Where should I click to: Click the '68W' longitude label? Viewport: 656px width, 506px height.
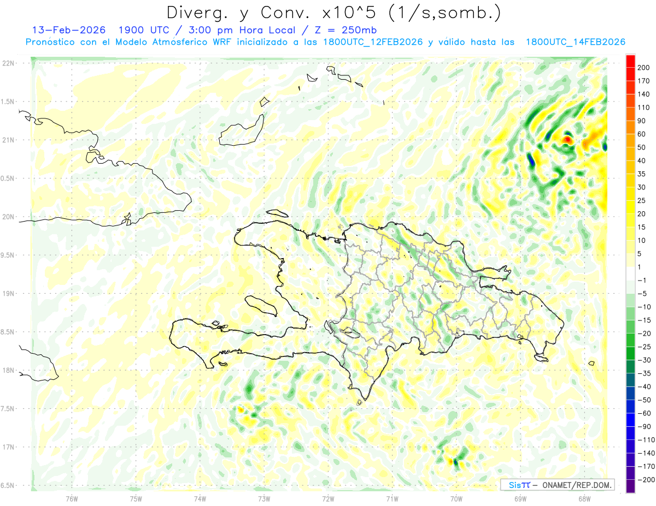pyautogui.click(x=584, y=498)
